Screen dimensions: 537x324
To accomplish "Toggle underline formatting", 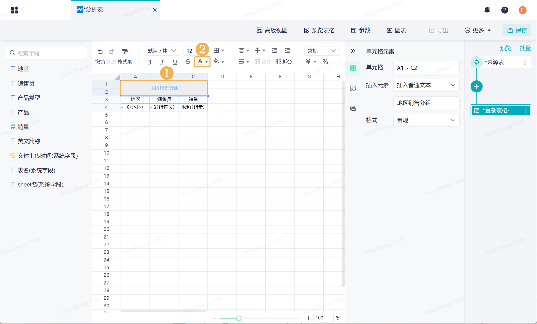I will [x=175, y=62].
